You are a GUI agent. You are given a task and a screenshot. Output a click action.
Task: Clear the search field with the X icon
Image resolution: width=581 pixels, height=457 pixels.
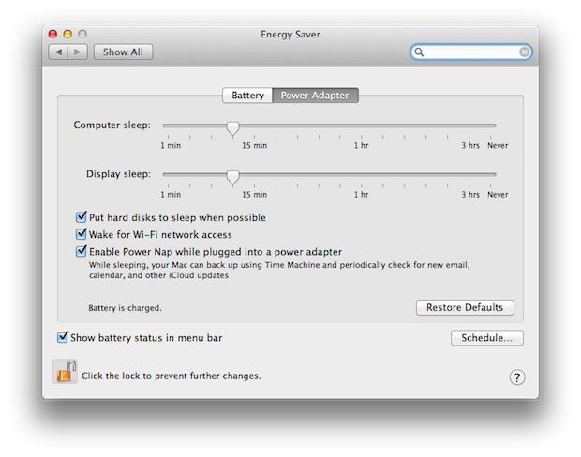(x=524, y=52)
